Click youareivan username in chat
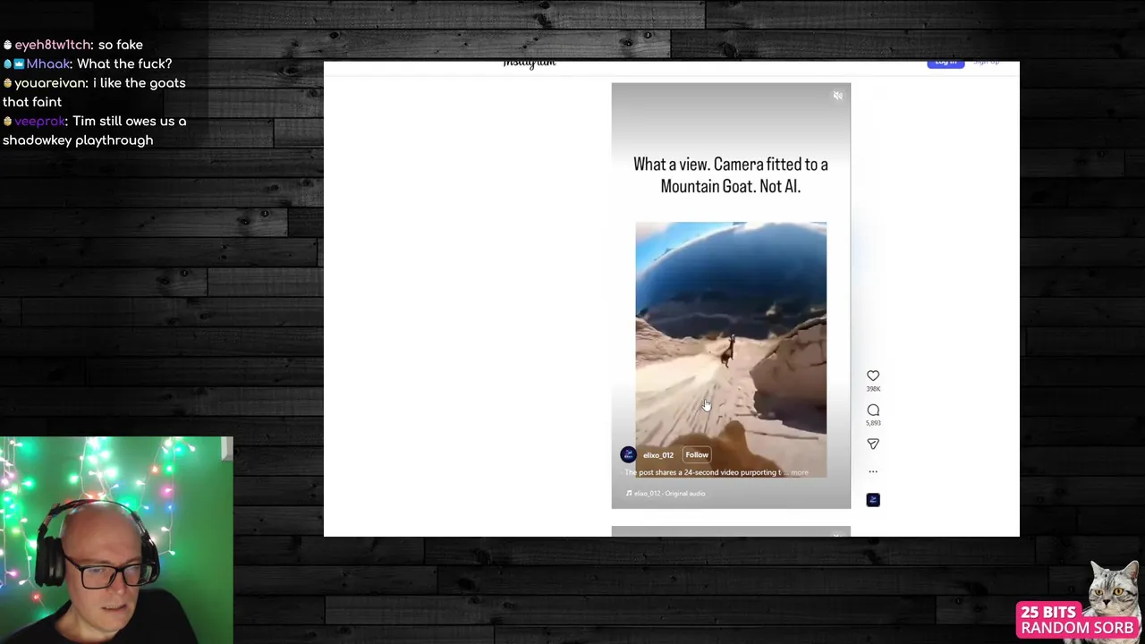 (50, 83)
